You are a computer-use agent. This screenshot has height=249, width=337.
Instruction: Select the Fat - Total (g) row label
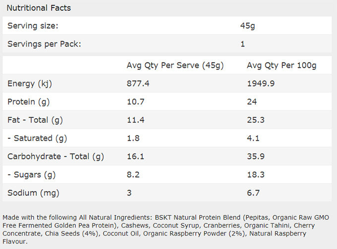point(35,120)
